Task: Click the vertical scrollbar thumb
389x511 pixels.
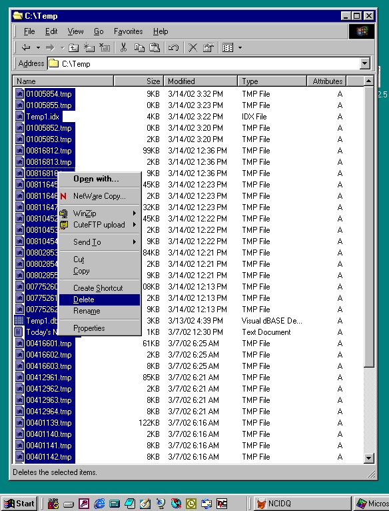Action: pos(368,227)
